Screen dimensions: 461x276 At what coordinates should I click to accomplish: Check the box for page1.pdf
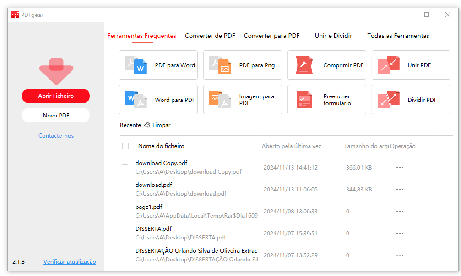(x=125, y=211)
